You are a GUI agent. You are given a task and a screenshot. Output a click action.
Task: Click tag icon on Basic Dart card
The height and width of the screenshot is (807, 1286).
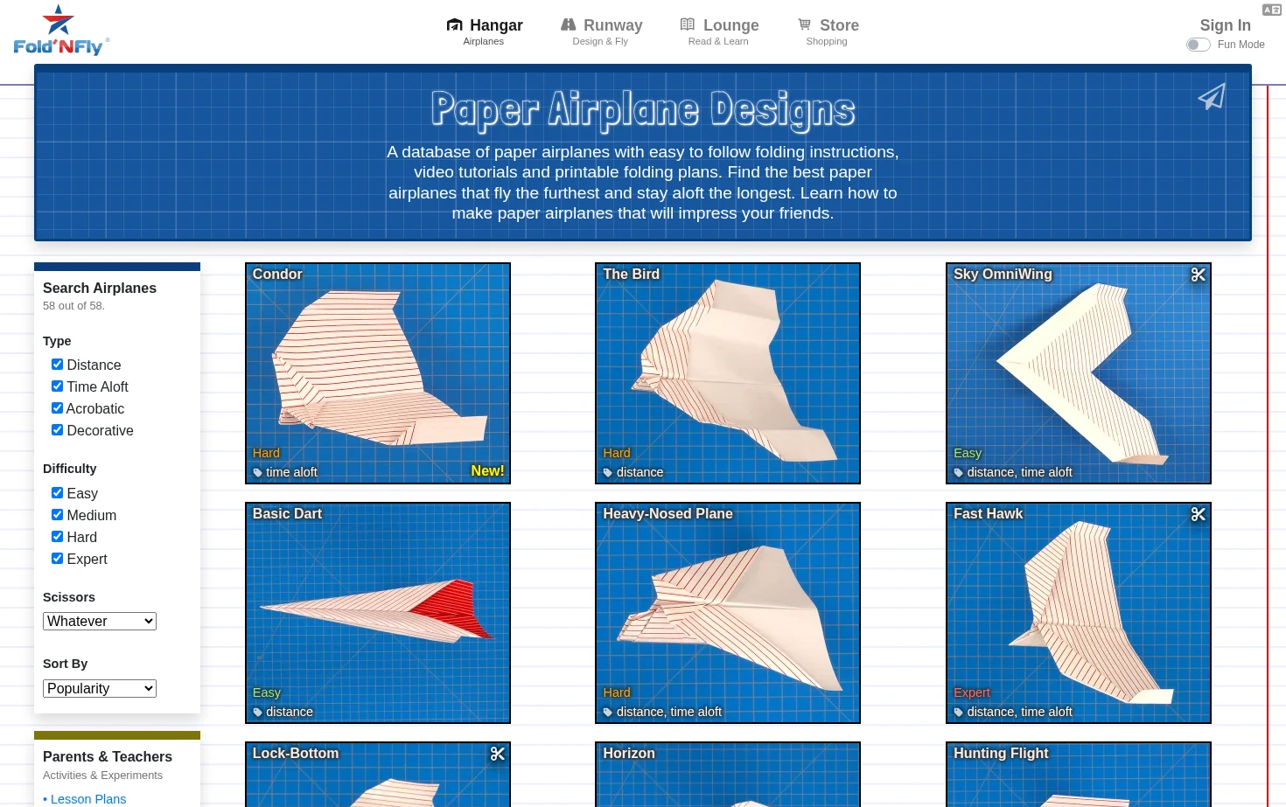tap(258, 713)
